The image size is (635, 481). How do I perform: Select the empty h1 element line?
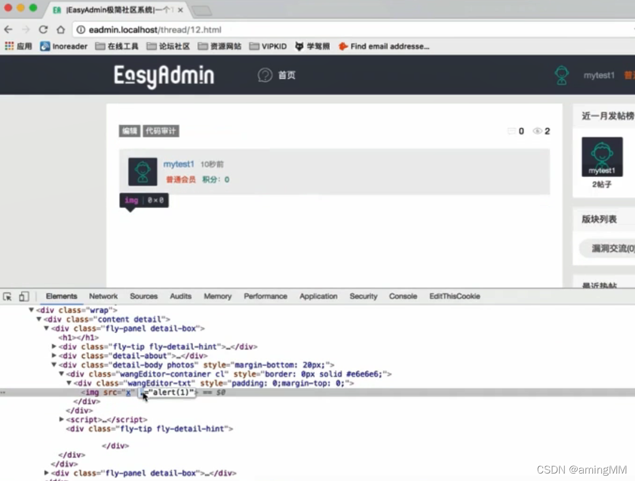[x=79, y=337]
